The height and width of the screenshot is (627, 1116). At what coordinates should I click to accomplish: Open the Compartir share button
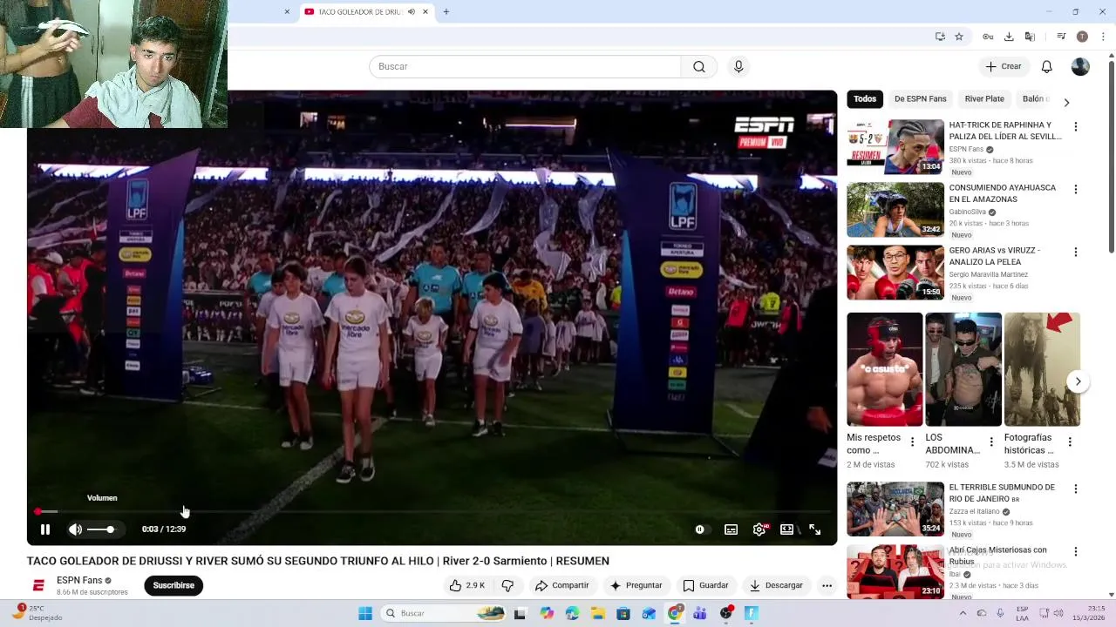pyautogui.click(x=562, y=585)
